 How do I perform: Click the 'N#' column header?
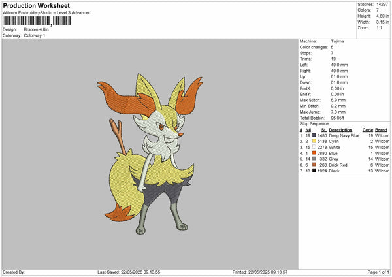(308, 130)
